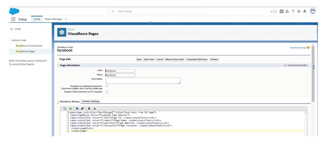
Task: Click into the Label field
Action: [x=120, y=71]
